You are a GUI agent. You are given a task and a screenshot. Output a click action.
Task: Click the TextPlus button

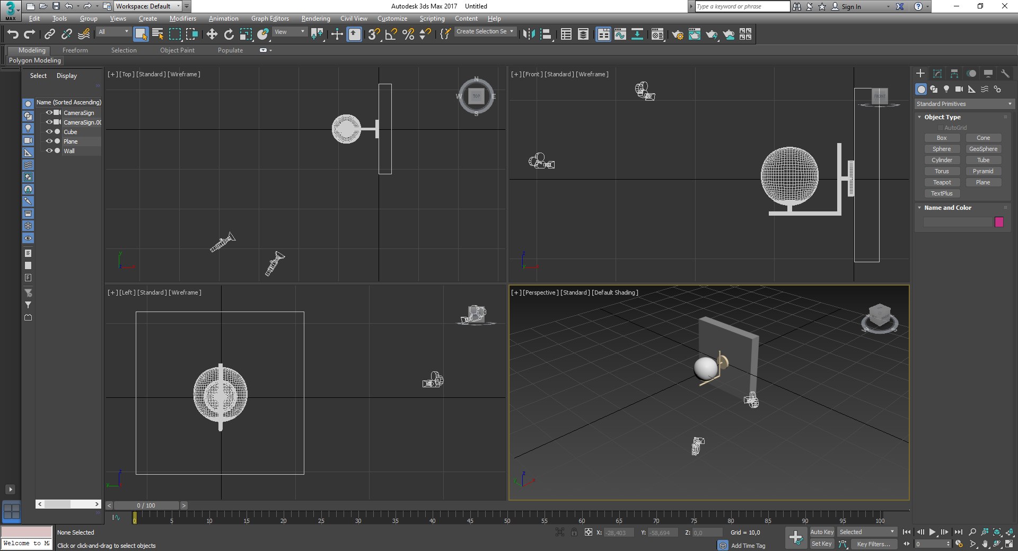(x=942, y=193)
